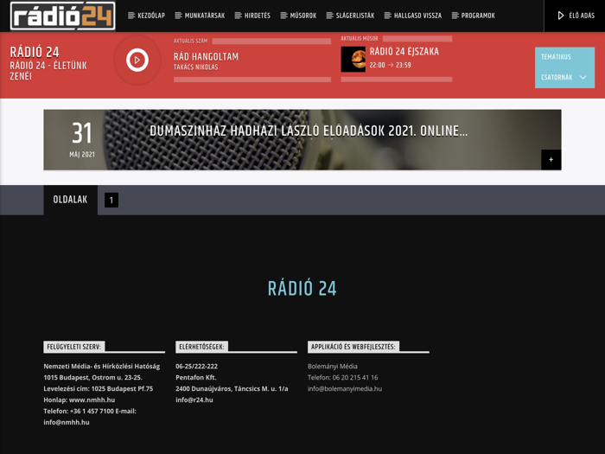Click the info@nmhh.hu email address

[67, 422]
